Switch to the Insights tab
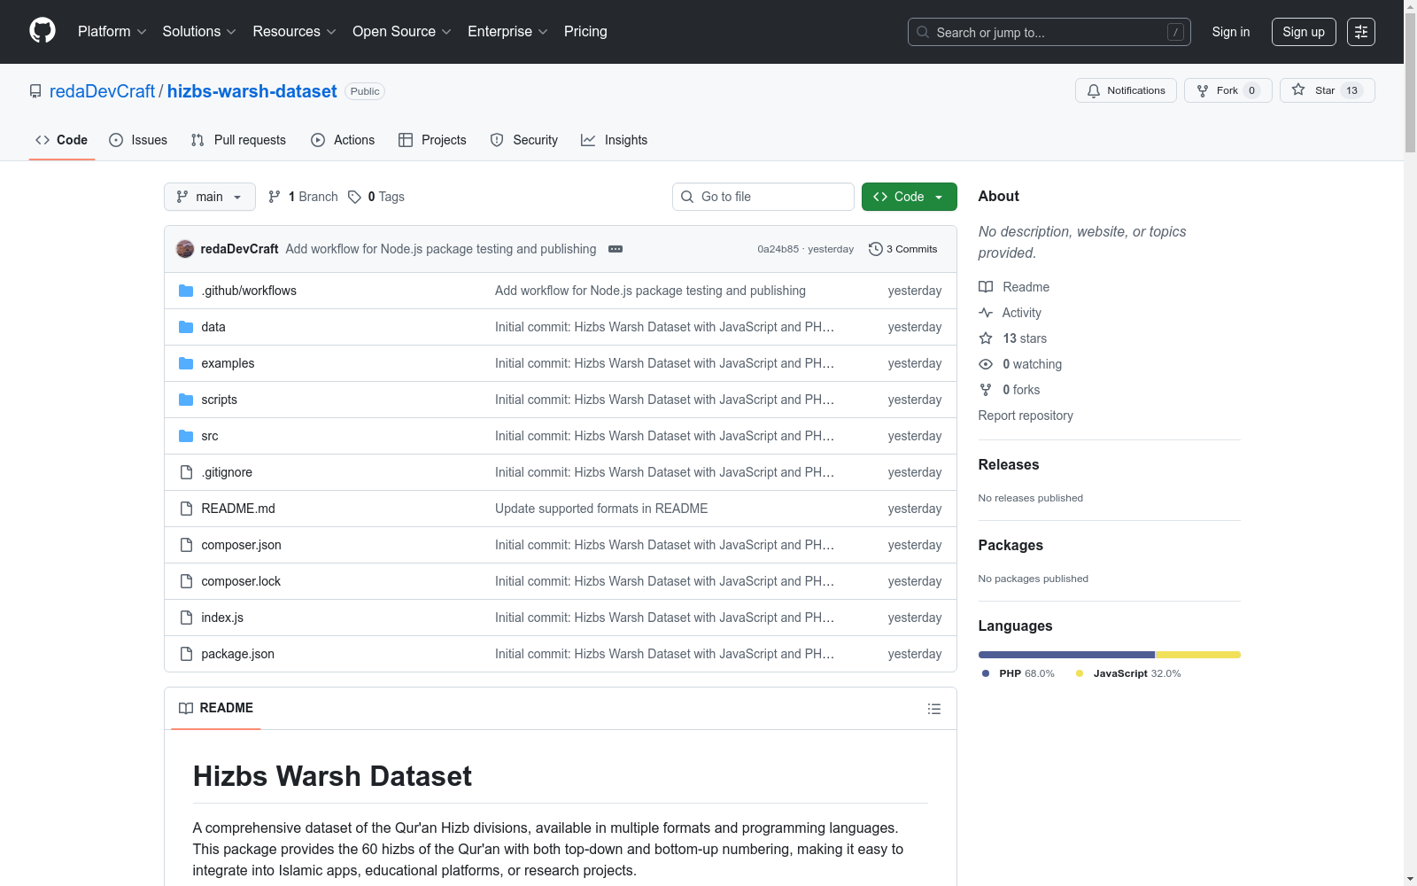This screenshot has width=1417, height=886. click(x=615, y=140)
